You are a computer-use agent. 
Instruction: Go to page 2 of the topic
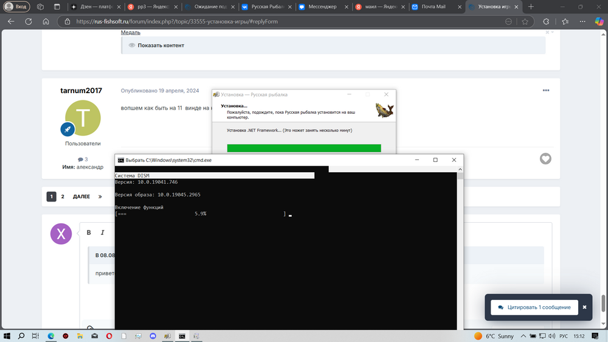(63, 197)
